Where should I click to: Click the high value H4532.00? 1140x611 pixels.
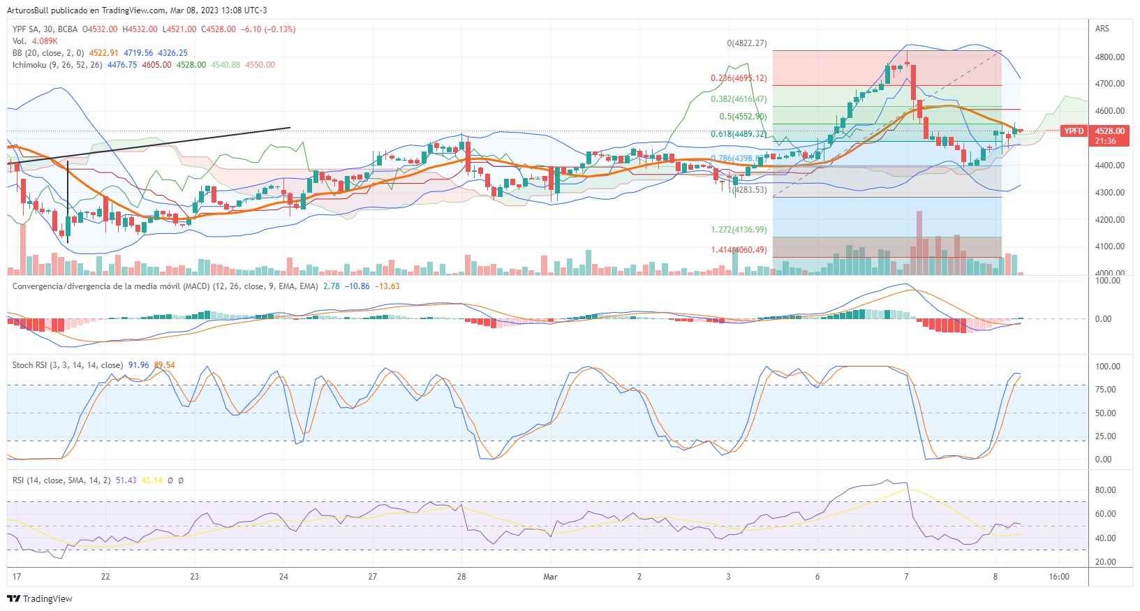140,29
